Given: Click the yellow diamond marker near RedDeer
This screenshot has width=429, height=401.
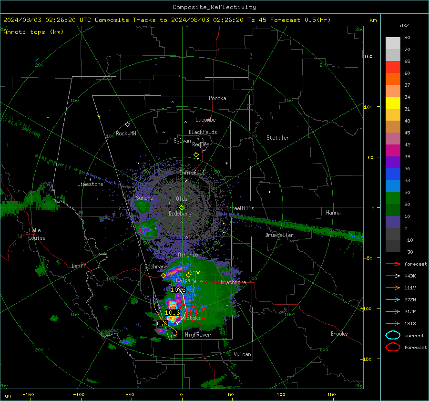Looking at the screenshot, I should pos(196,155).
